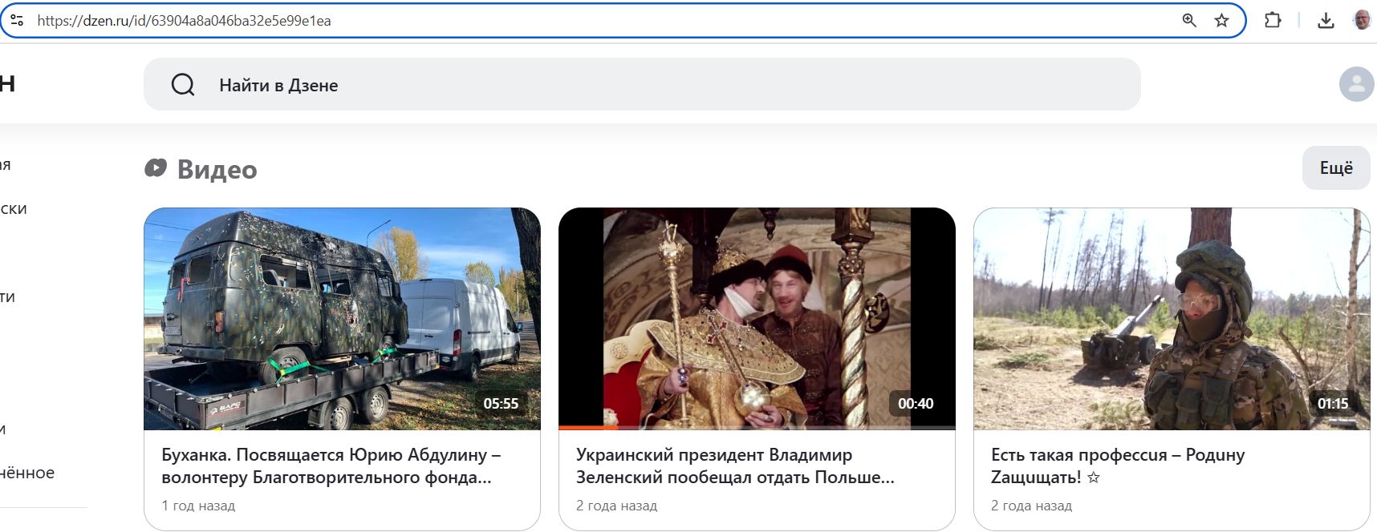Click the Dzen address bar URL
Image resolution: width=1377 pixels, height=532 pixels.
pos(184,21)
